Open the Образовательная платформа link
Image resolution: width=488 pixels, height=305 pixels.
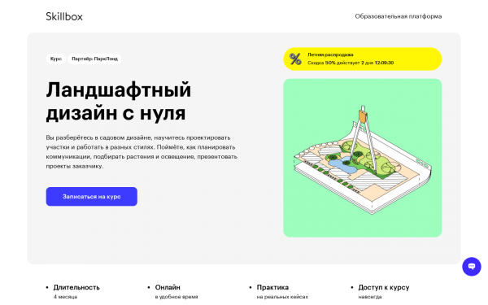point(399,16)
